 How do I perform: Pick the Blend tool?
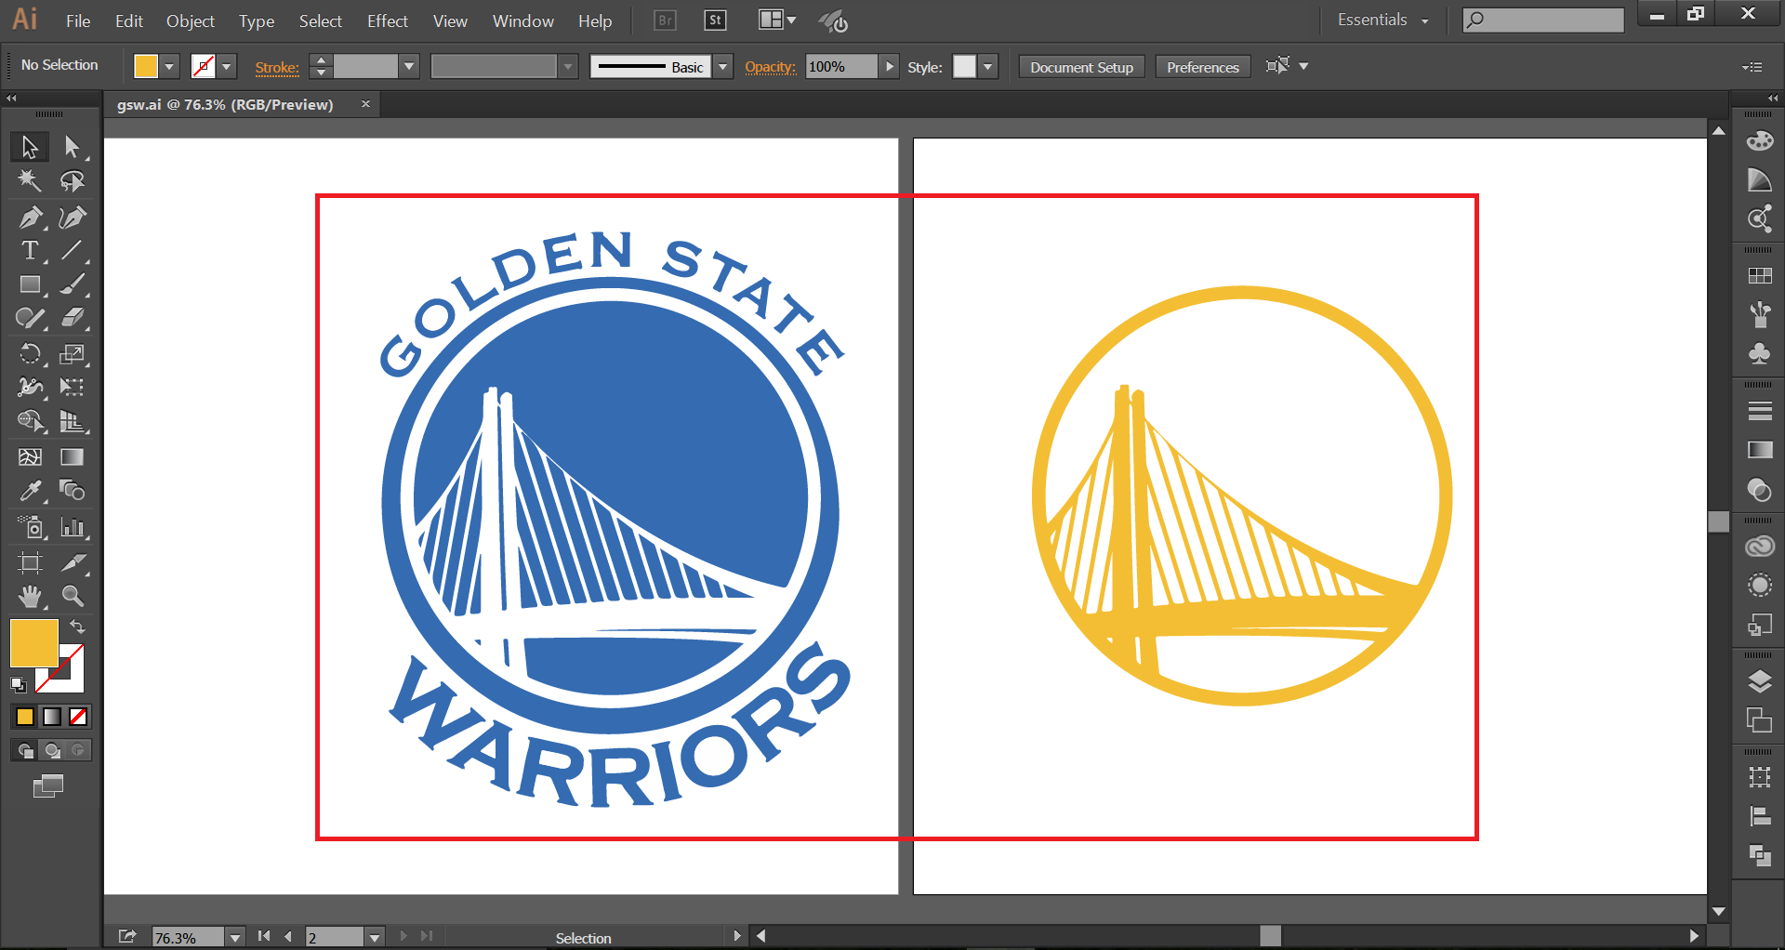72,490
